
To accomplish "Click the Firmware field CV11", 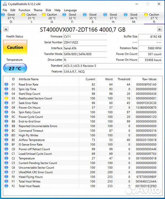I will click(85, 36).
